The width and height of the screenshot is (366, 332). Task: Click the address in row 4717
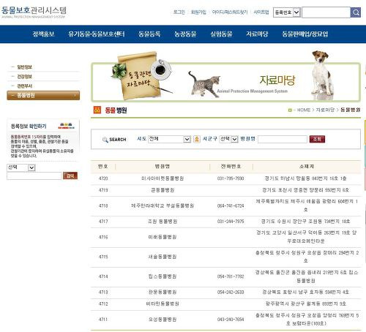pos(306,222)
